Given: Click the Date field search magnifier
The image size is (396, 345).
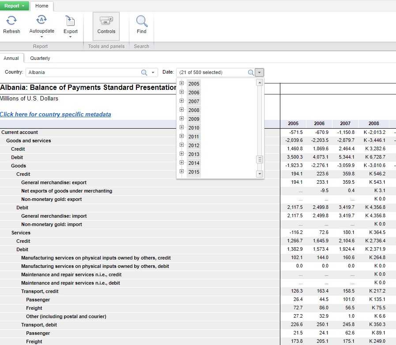Looking at the screenshot, I should pyautogui.click(x=251, y=73).
